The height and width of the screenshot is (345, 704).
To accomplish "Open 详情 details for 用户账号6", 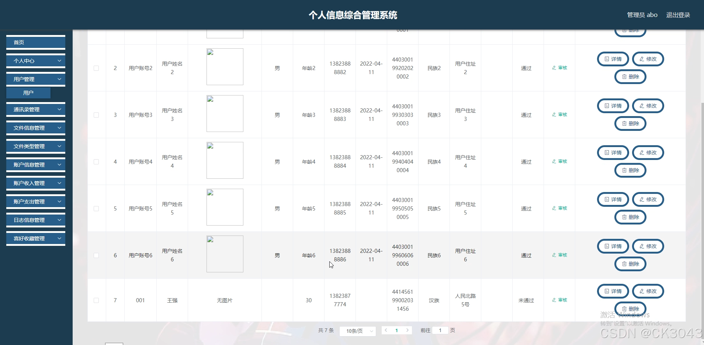I will point(613,246).
